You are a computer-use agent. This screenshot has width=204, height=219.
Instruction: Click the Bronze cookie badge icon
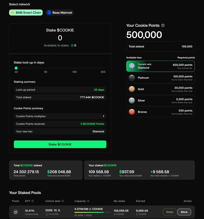[x=132, y=112]
